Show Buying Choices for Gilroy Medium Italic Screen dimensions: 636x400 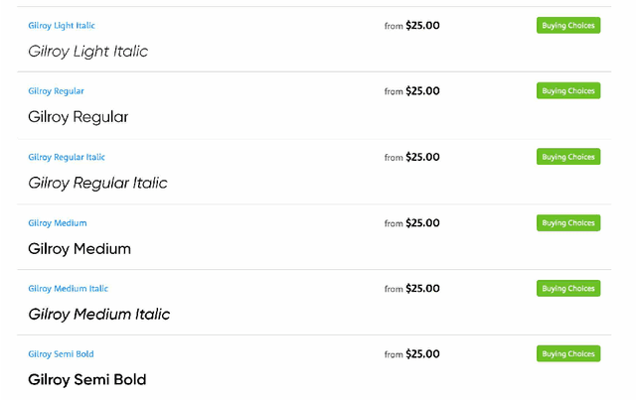(x=568, y=289)
